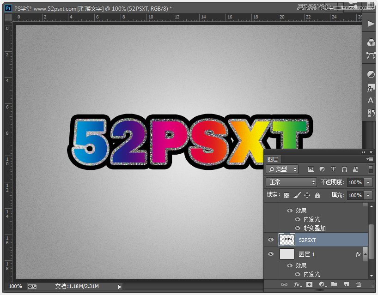Open the Layers panel flyout menu

coord(370,159)
